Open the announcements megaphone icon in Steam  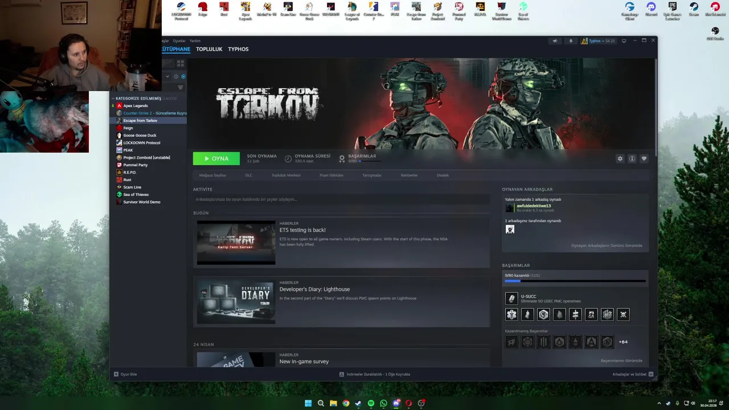(555, 41)
